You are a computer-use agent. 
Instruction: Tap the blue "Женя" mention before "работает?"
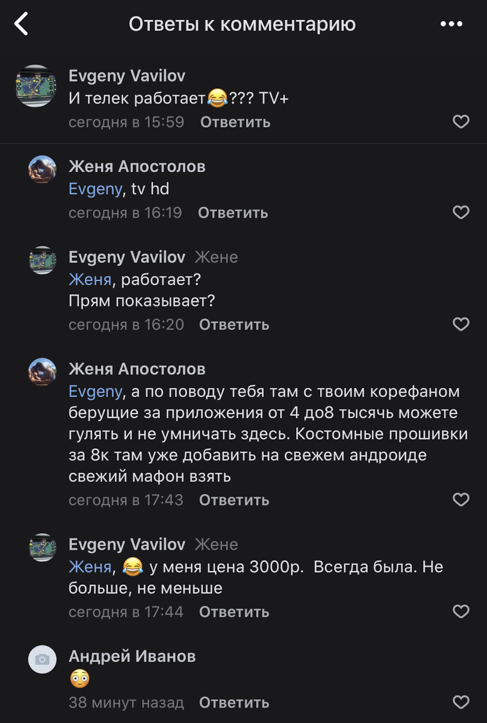coord(90,279)
